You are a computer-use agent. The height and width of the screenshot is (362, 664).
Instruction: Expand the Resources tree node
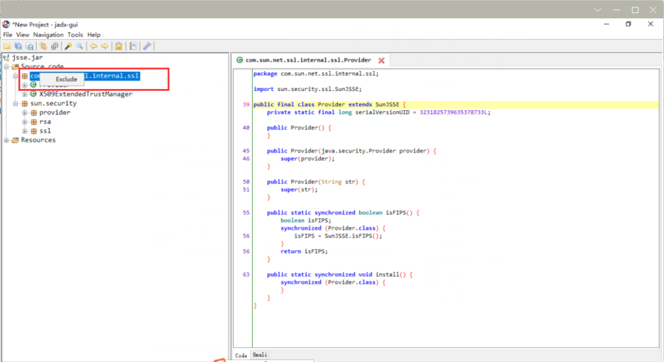[7, 140]
